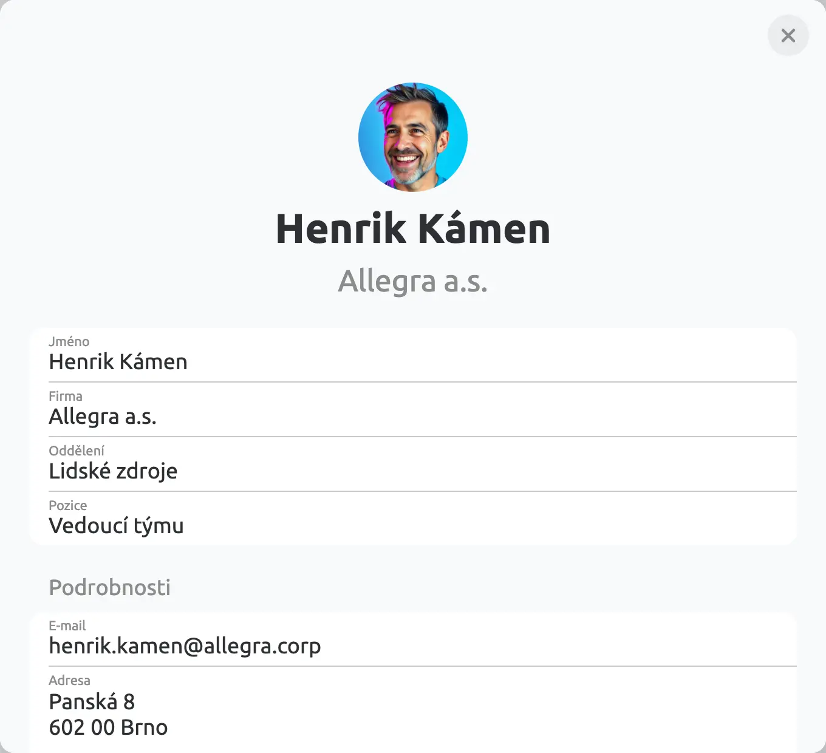Edit the Oddělení field Lidské zdroje
Screen dimensions: 826x753
pyautogui.click(x=113, y=471)
